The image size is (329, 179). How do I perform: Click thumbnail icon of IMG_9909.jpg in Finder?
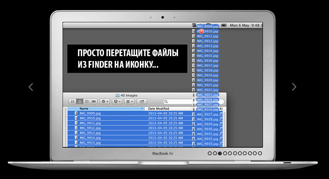pos(76,113)
